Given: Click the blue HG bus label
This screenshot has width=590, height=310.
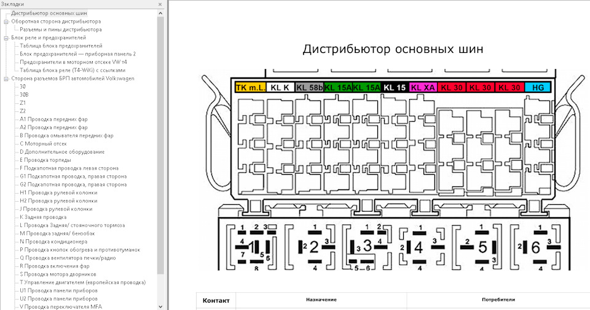Looking at the screenshot, I should (538, 87).
